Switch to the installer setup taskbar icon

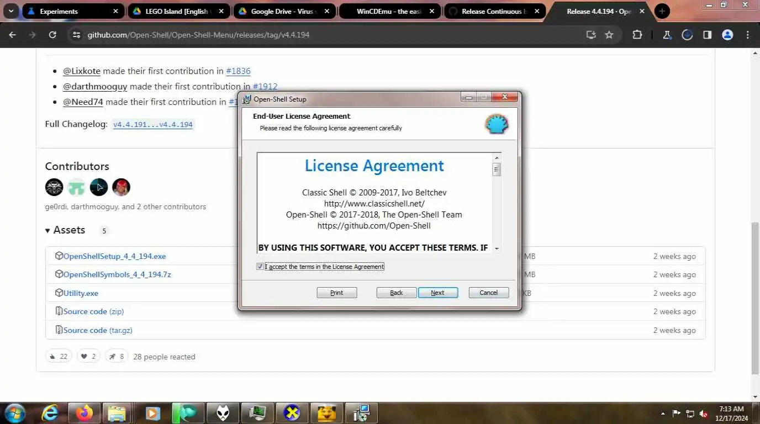(x=362, y=413)
